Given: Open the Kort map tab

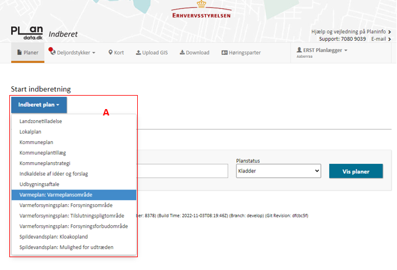Looking at the screenshot, I should [x=116, y=52].
